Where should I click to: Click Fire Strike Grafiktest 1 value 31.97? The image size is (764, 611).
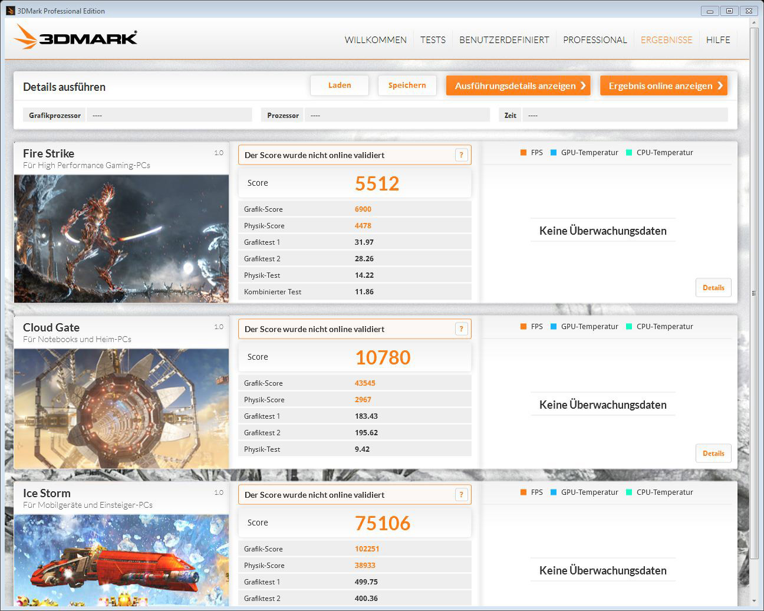(x=364, y=242)
